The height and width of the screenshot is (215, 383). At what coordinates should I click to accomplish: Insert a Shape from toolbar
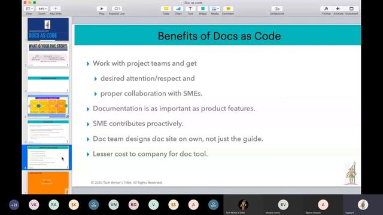click(x=202, y=9)
